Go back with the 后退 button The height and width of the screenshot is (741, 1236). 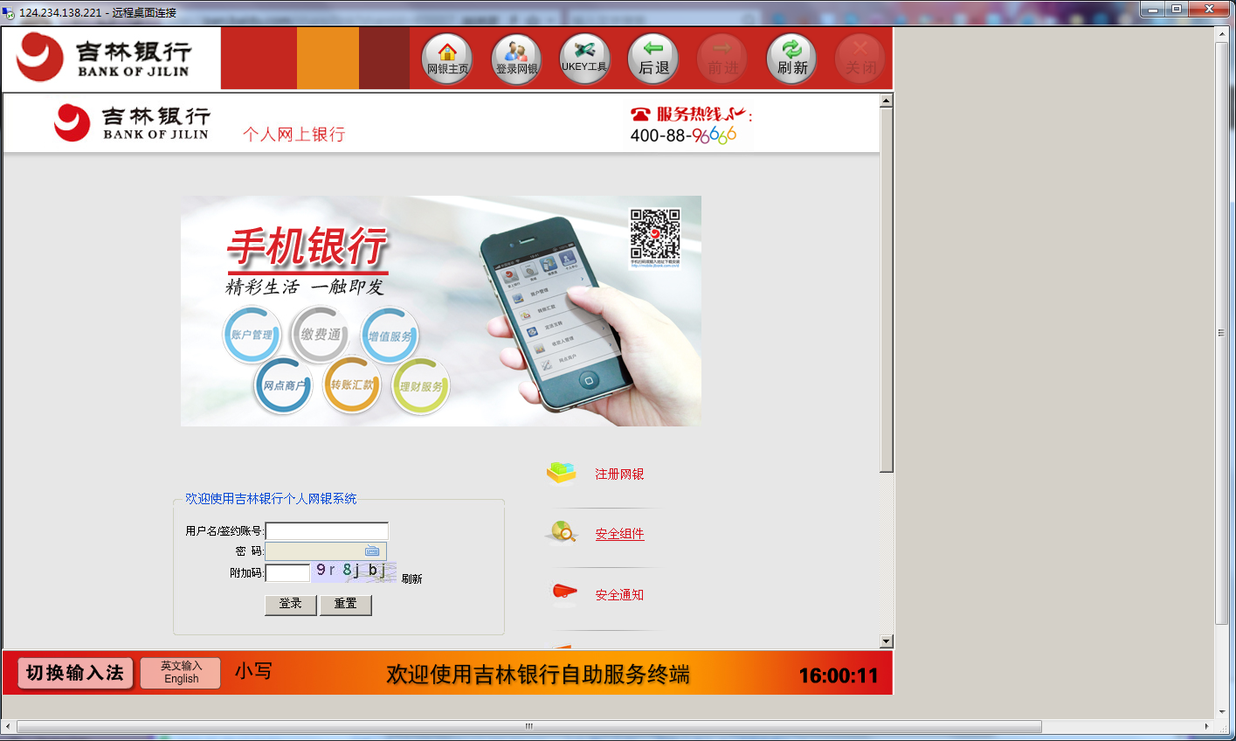point(653,59)
